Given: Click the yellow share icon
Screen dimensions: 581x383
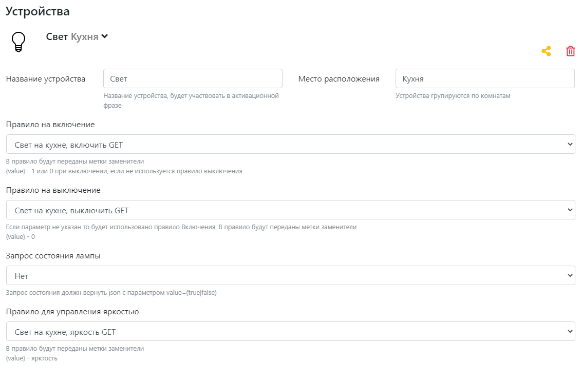Looking at the screenshot, I should 546,51.
